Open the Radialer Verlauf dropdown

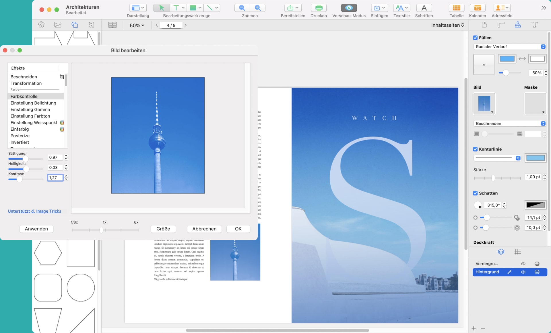click(x=509, y=46)
